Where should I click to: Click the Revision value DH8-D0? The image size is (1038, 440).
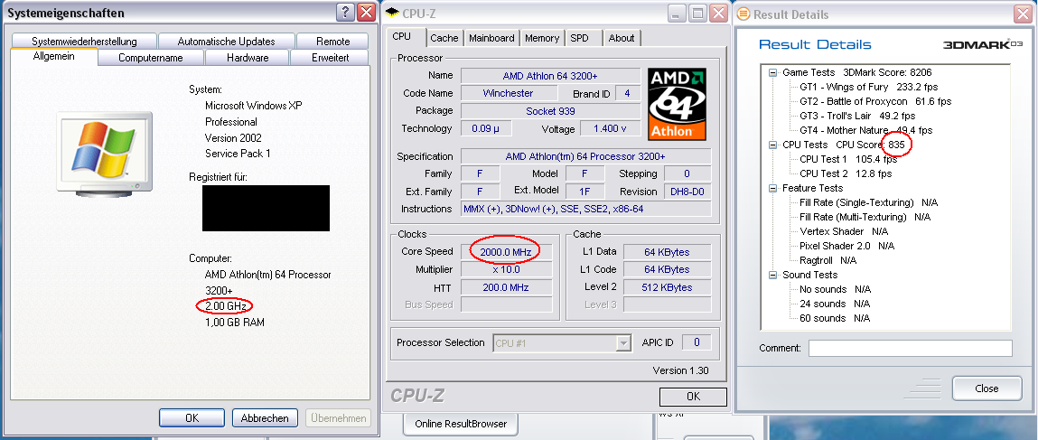(687, 192)
